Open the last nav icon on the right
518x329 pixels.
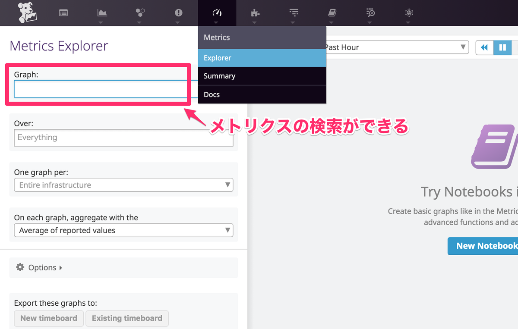click(x=409, y=13)
